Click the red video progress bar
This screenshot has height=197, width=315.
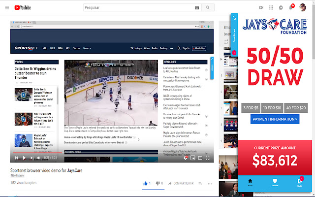37,153
